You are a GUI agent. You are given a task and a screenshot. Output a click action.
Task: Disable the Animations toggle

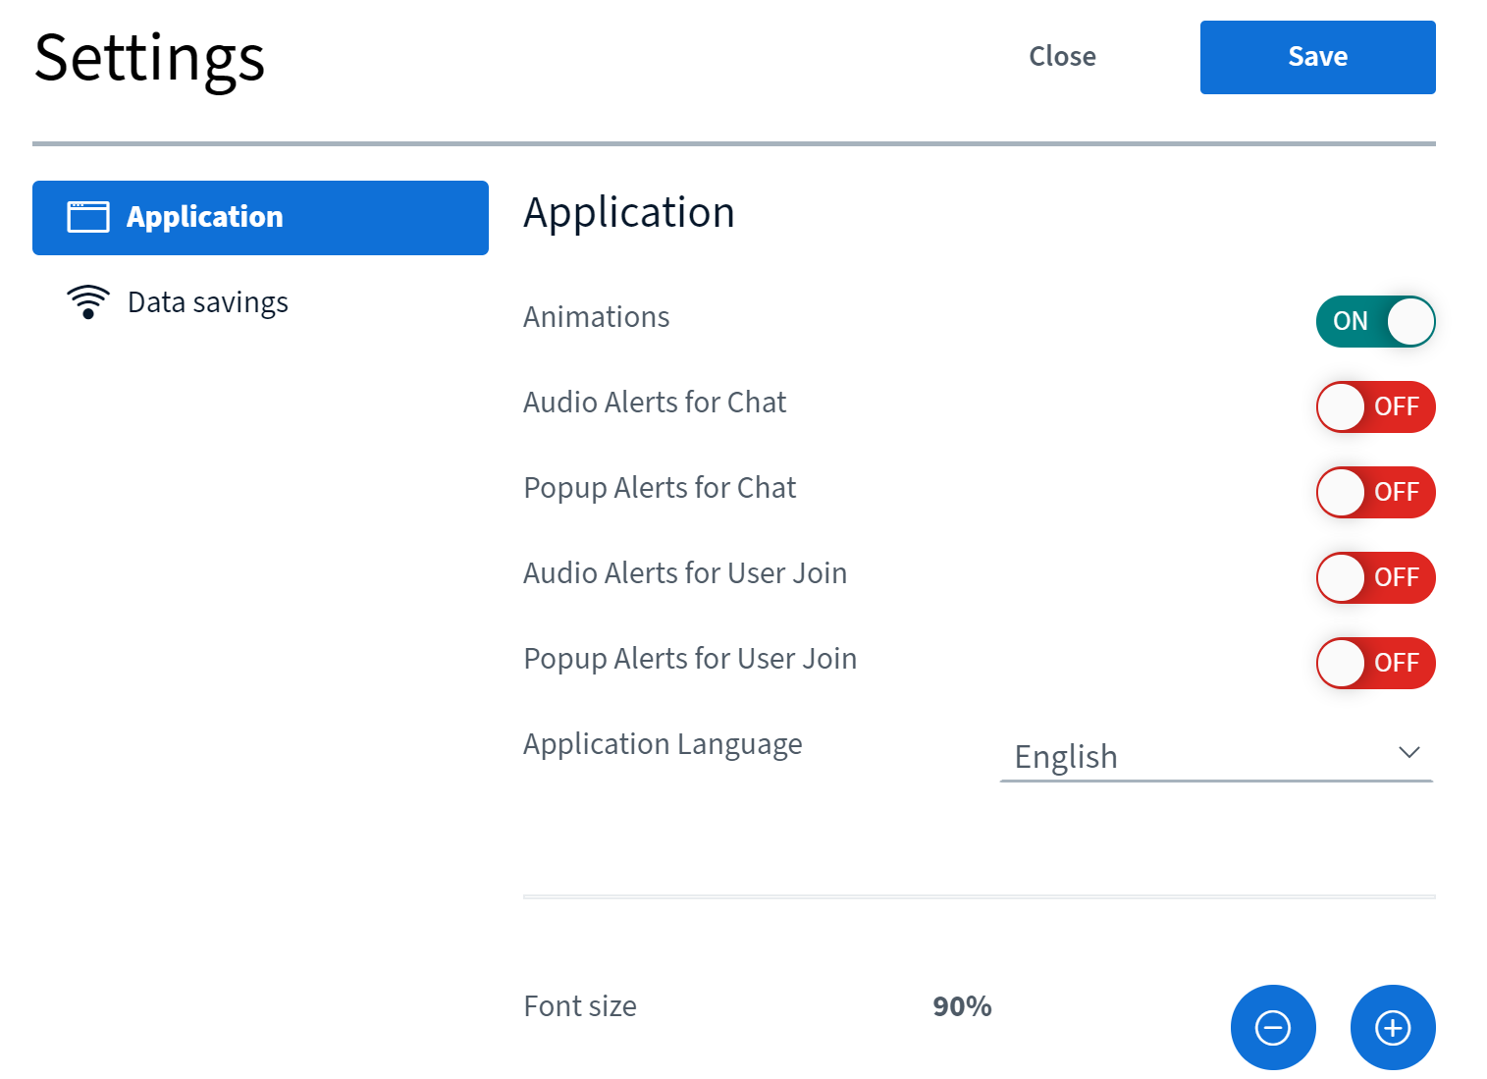click(x=1375, y=321)
